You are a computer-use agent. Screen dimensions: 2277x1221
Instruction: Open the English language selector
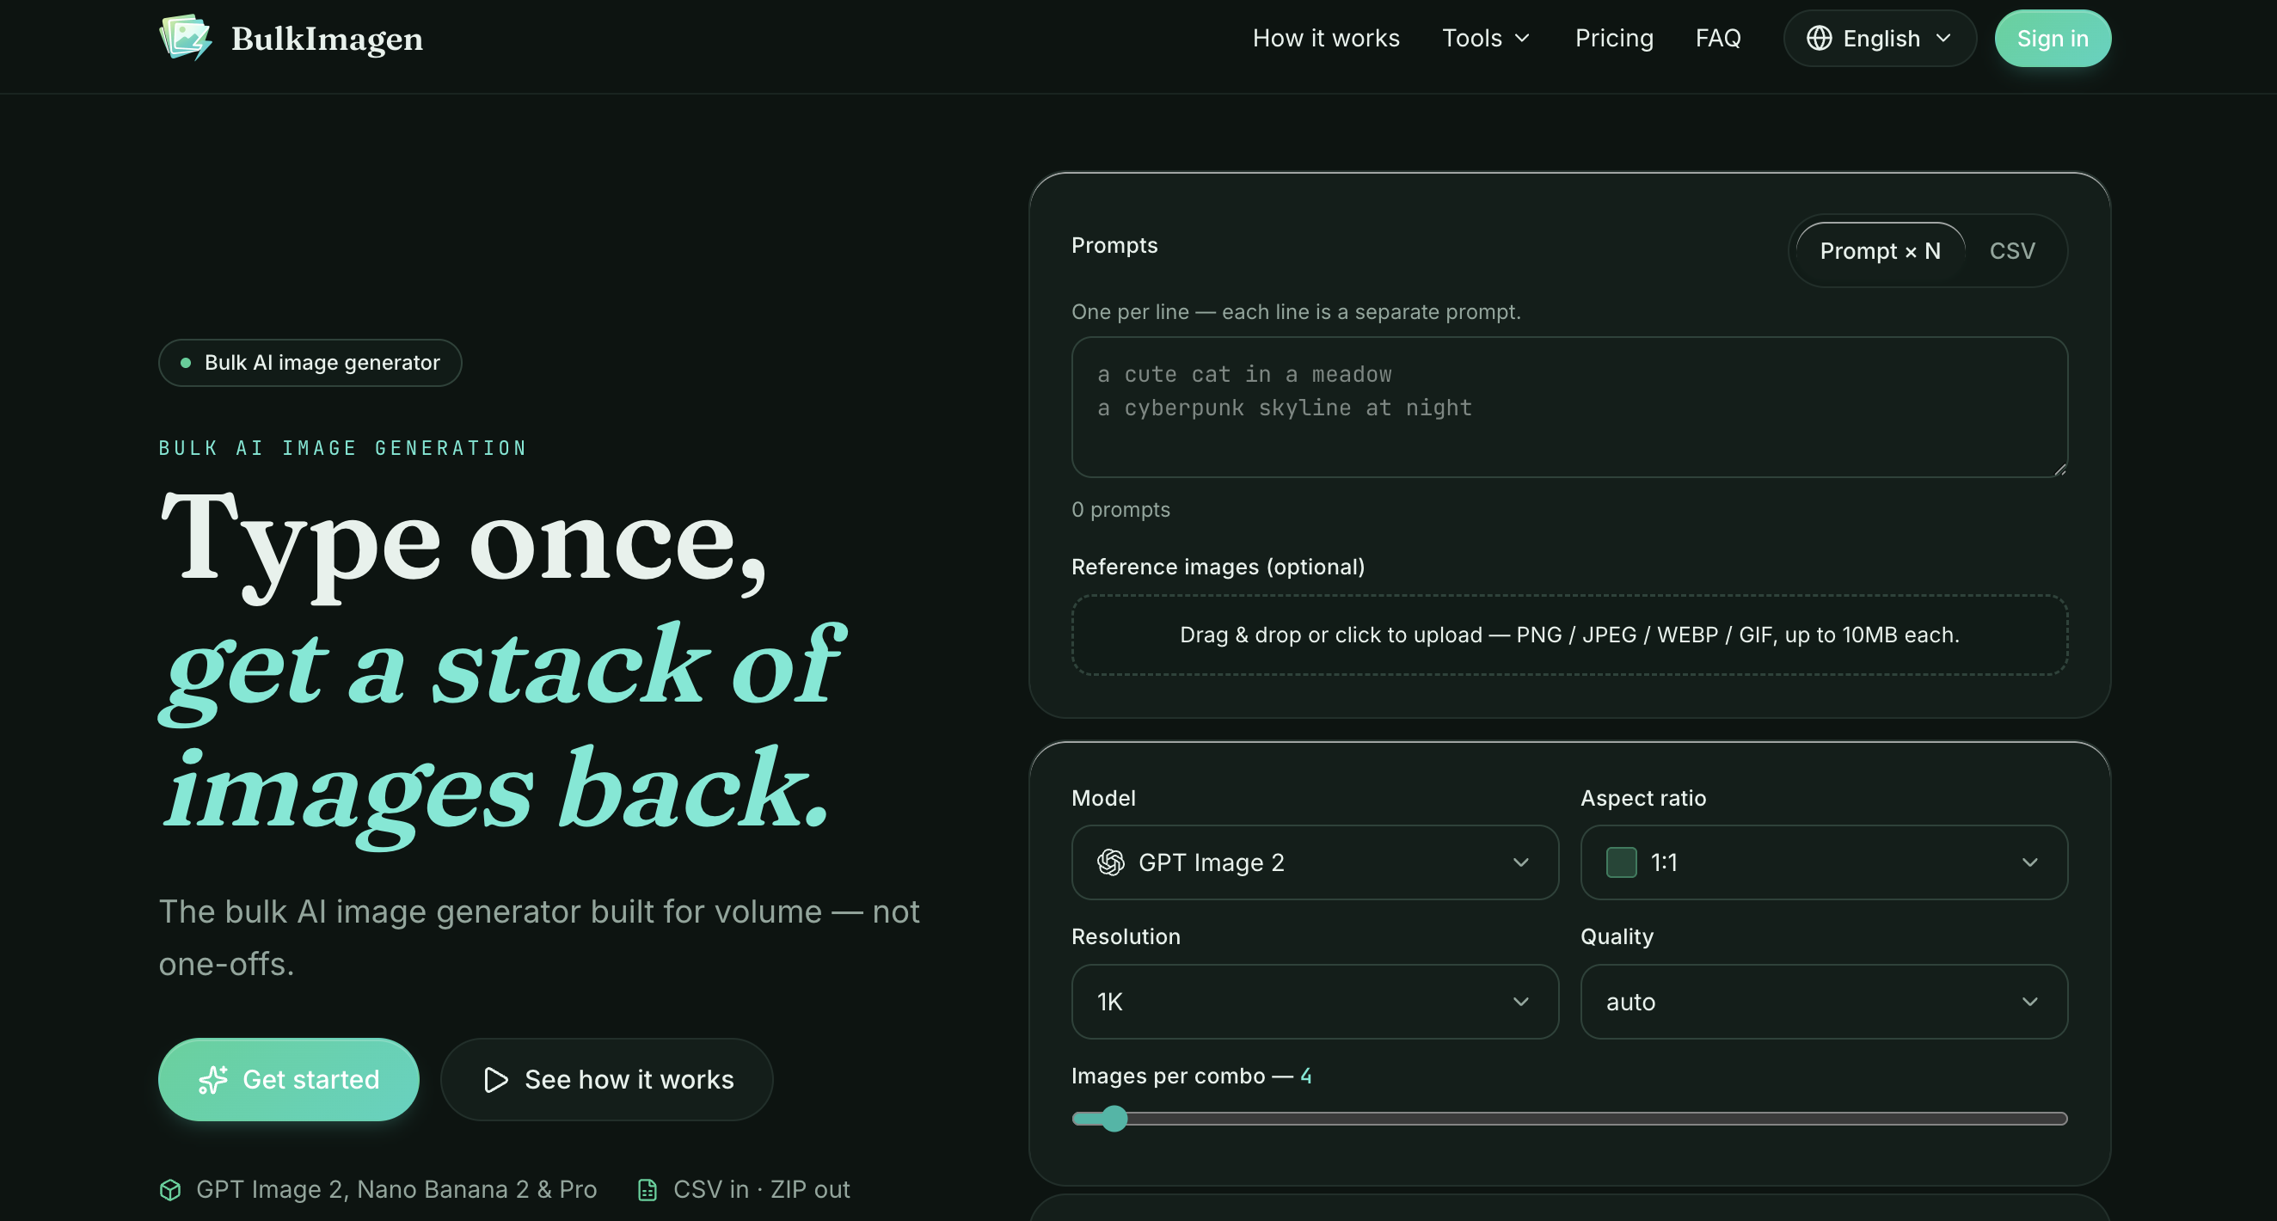coord(1879,38)
